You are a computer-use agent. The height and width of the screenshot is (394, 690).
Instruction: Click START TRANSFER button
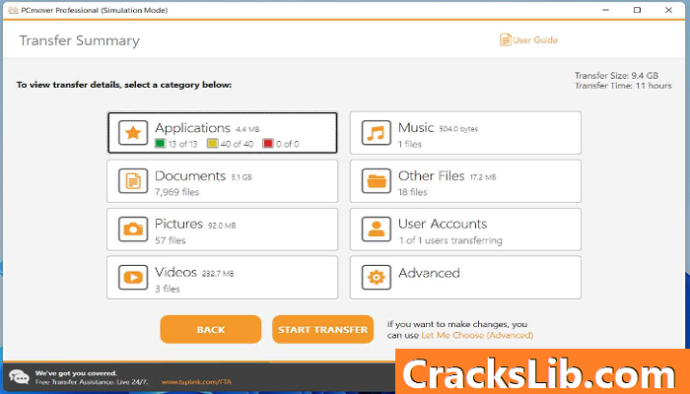point(322,329)
